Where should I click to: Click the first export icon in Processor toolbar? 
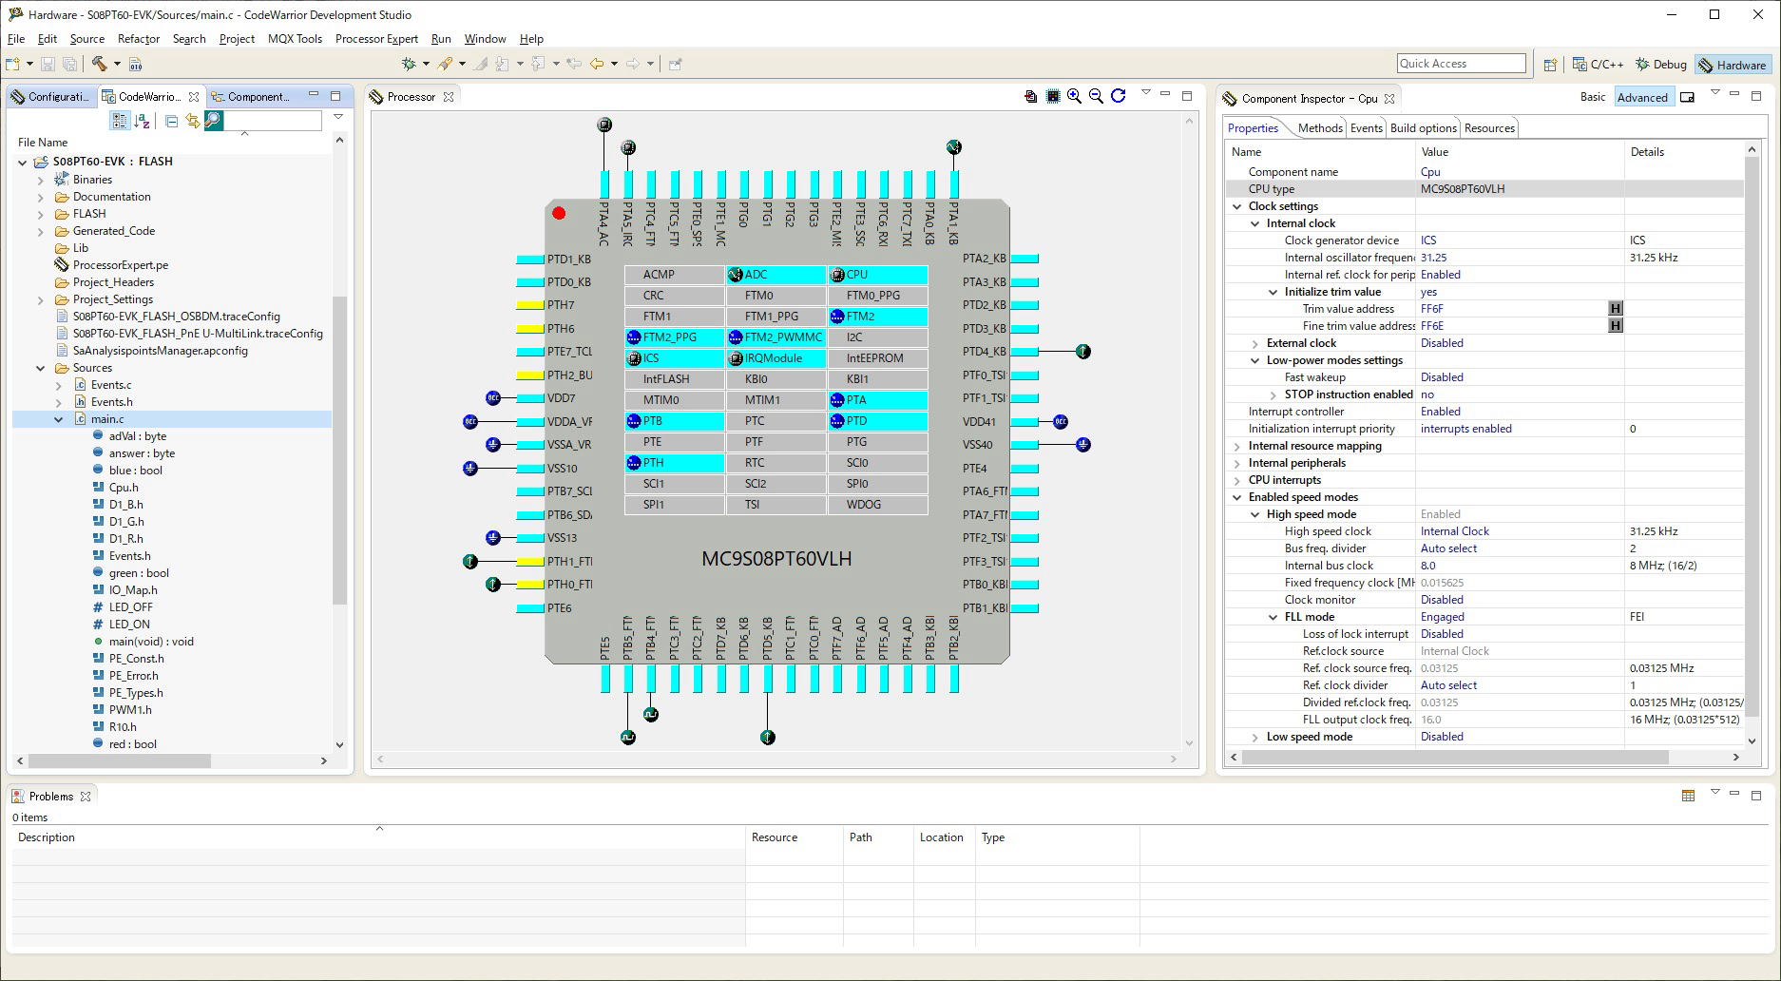tap(1031, 96)
